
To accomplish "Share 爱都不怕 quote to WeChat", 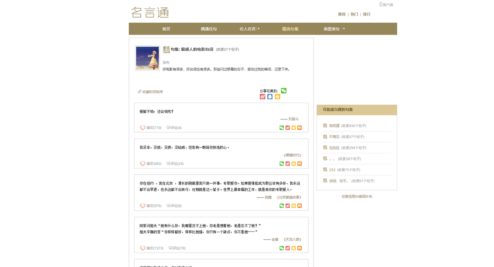I will point(282,128).
